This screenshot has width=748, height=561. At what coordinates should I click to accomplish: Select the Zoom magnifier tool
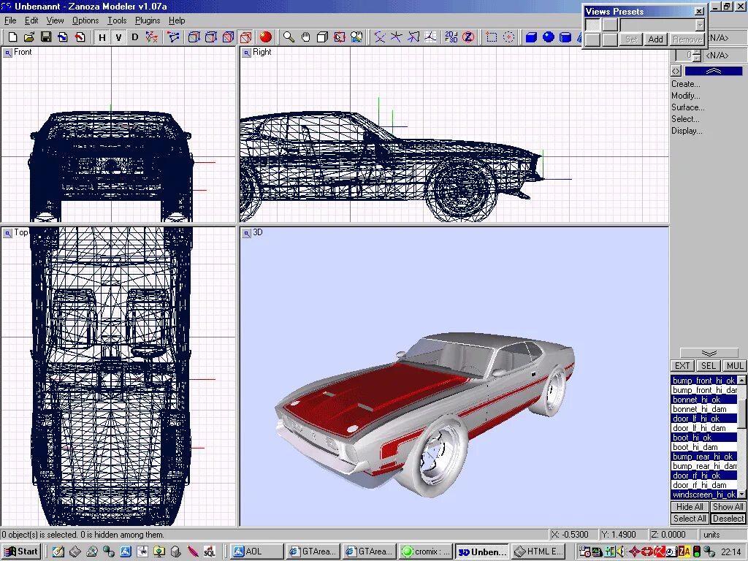[x=288, y=37]
